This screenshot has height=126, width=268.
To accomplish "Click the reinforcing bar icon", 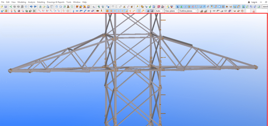I will [234, 11].
